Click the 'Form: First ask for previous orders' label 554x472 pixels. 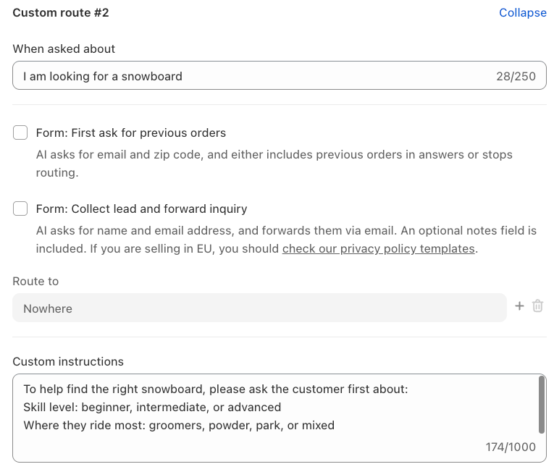point(130,133)
